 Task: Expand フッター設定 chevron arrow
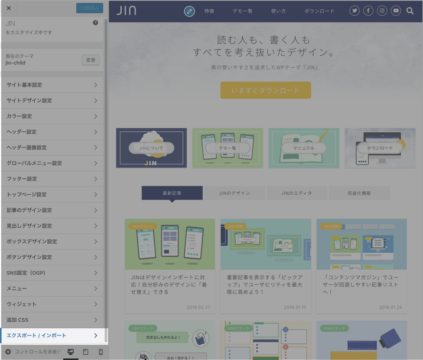click(96, 179)
